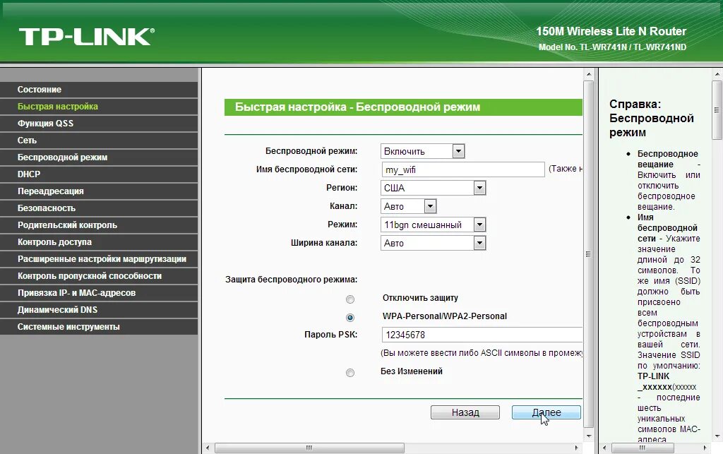
Task: Click the Беспроводное вещание help entry
Action: tap(669, 180)
